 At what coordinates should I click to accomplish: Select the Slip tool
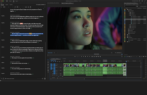click(48, 66)
